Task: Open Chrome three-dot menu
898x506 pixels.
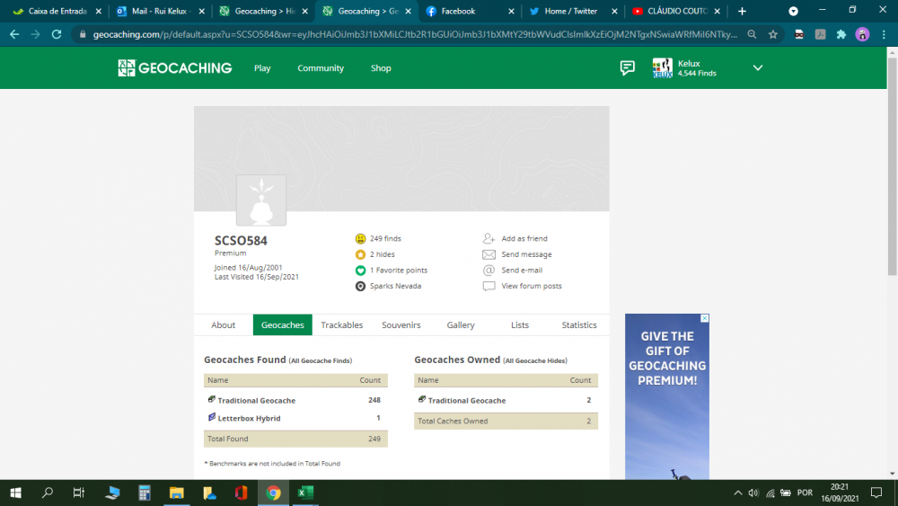Action: (x=884, y=34)
